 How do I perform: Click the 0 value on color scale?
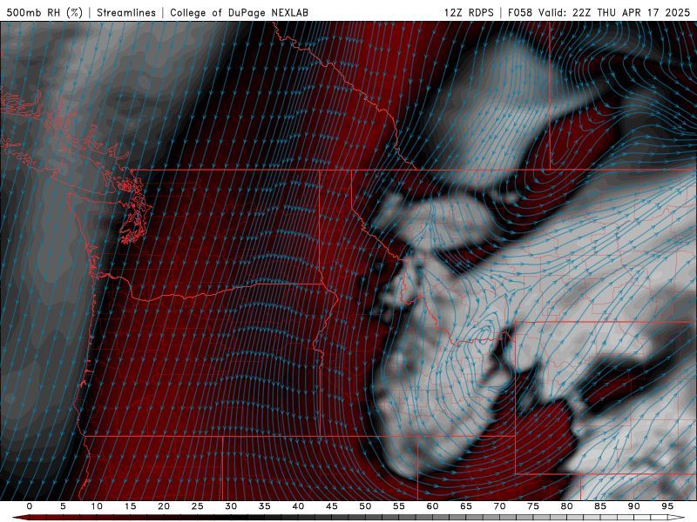tap(30, 506)
